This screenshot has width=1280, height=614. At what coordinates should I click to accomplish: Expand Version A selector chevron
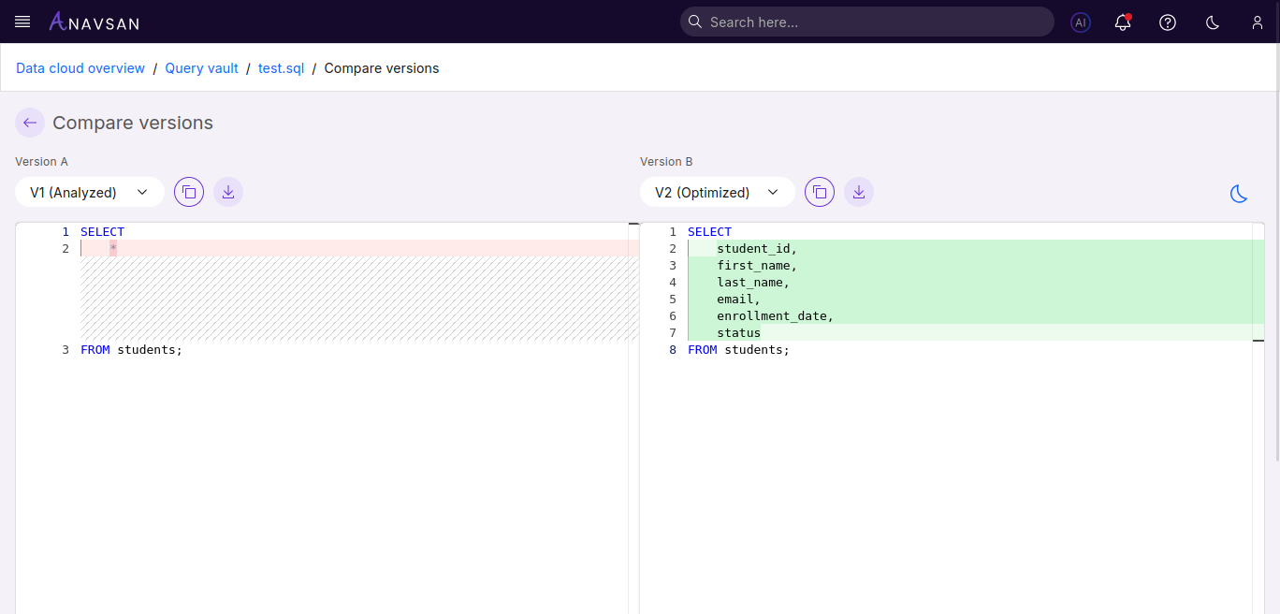tap(142, 191)
